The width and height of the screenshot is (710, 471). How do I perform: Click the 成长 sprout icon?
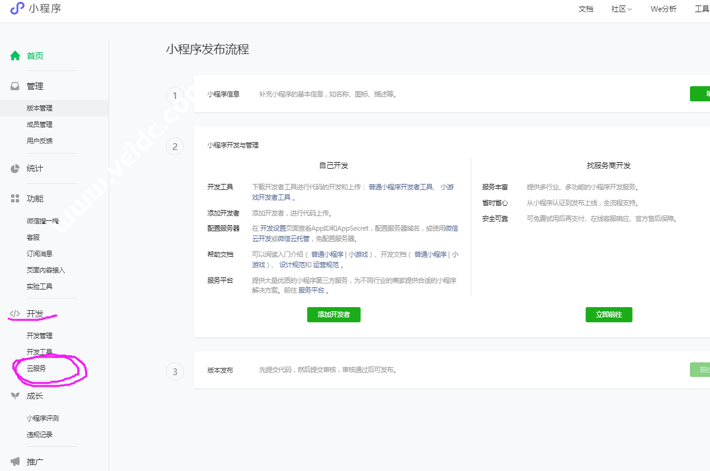(x=15, y=396)
